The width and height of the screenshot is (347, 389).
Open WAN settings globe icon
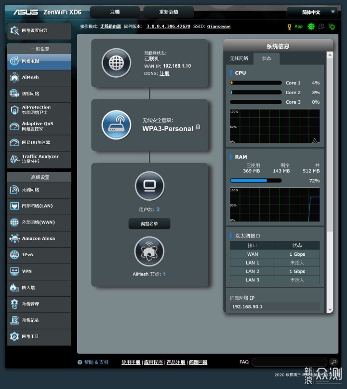click(x=14, y=222)
